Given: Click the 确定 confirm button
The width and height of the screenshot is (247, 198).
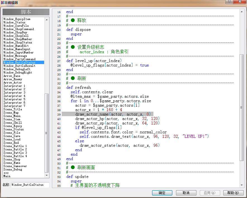Looking at the screenshot, I should click(x=162, y=193).
